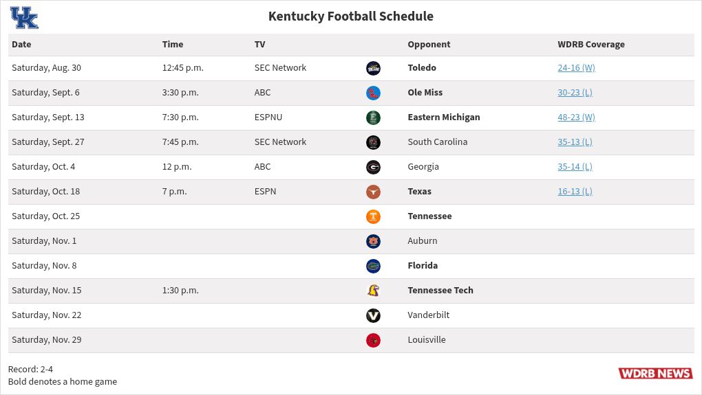702x395 pixels.
Task: Click the Date column header
Action: 21,44
